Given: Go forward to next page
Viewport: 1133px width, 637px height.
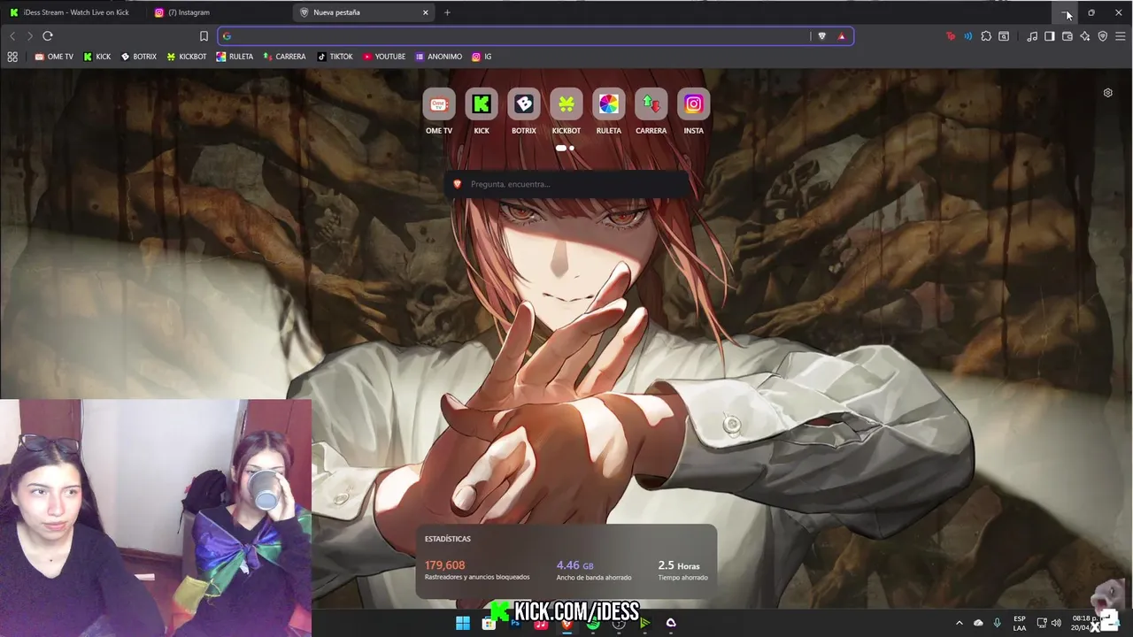Looking at the screenshot, I should [x=29, y=36].
